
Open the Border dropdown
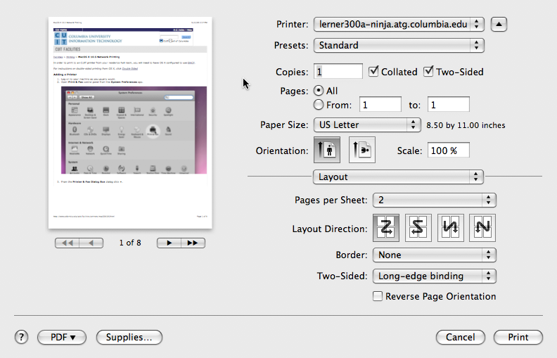point(435,255)
